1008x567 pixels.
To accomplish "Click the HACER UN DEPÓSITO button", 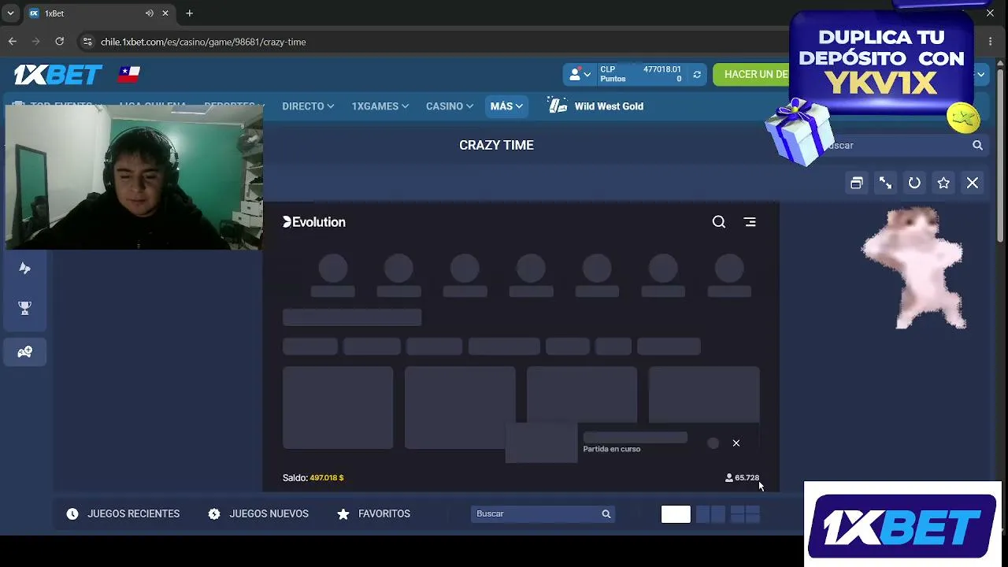I will (756, 74).
